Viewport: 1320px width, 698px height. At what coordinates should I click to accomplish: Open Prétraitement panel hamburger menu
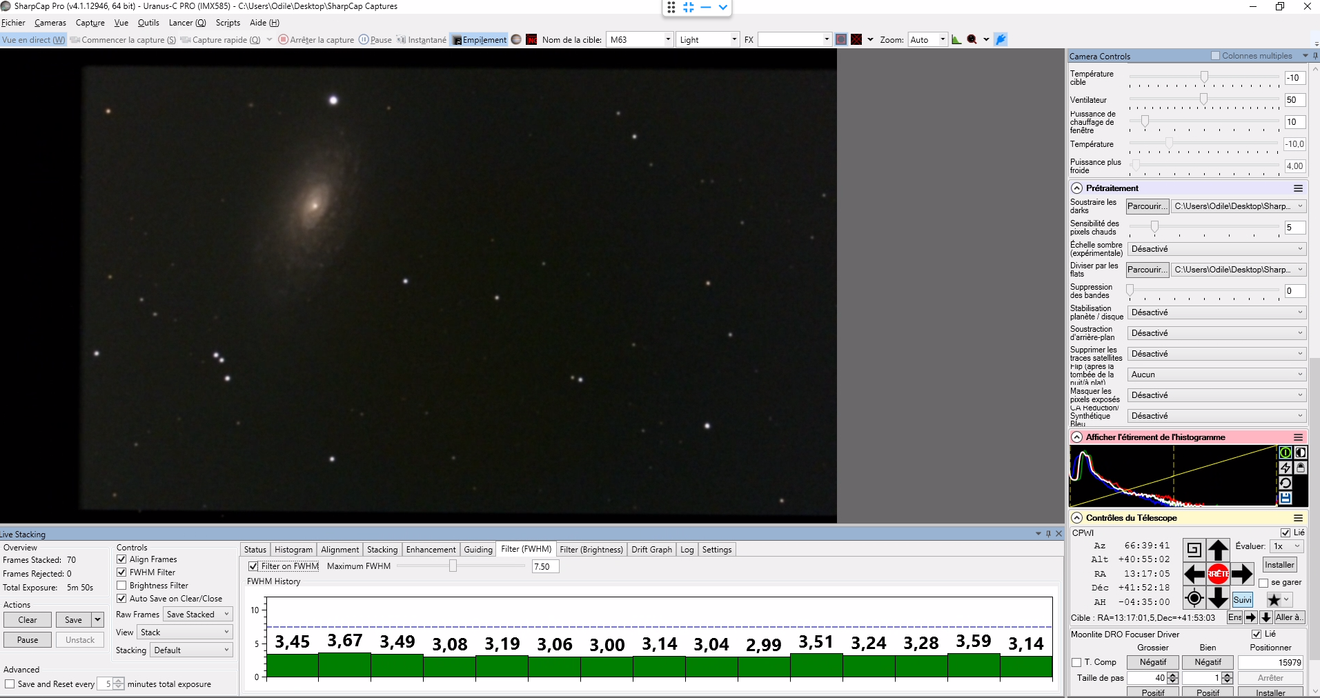(1298, 188)
